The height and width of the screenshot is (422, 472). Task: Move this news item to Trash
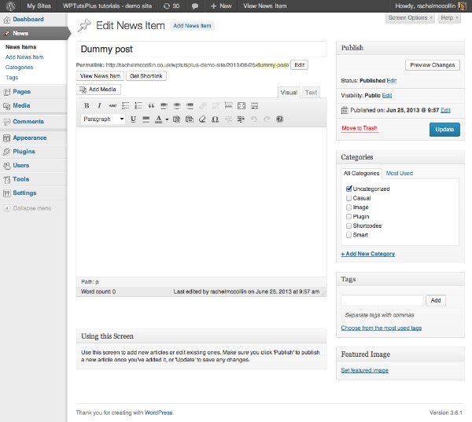360,128
